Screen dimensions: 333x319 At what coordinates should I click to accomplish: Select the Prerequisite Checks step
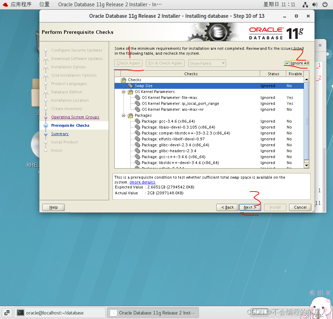point(70,125)
